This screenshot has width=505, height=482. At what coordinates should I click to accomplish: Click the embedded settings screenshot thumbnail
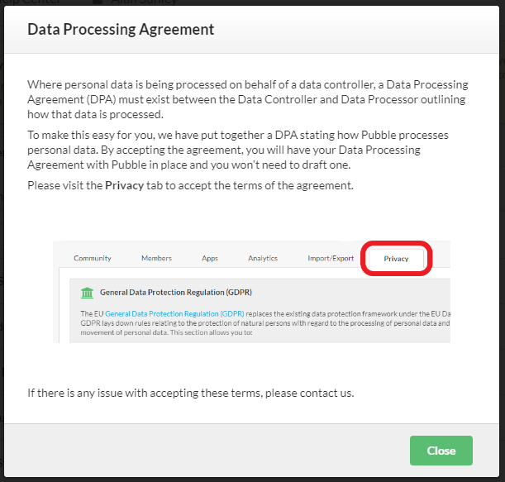click(x=251, y=292)
